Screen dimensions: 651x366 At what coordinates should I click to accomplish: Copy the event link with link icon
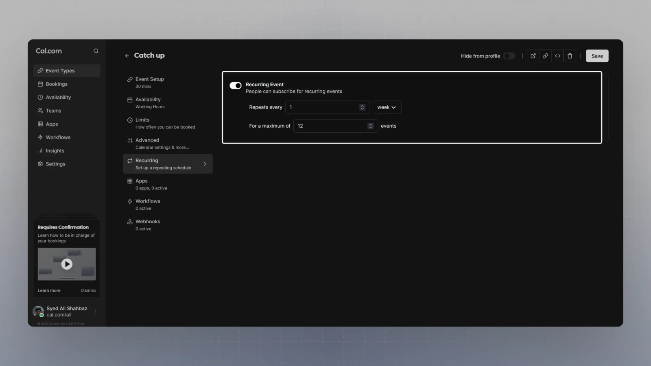click(545, 56)
